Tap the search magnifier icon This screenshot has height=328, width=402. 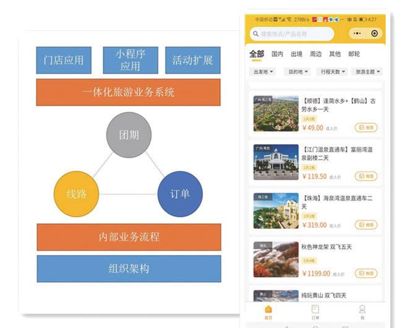pyautogui.click(x=255, y=34)
